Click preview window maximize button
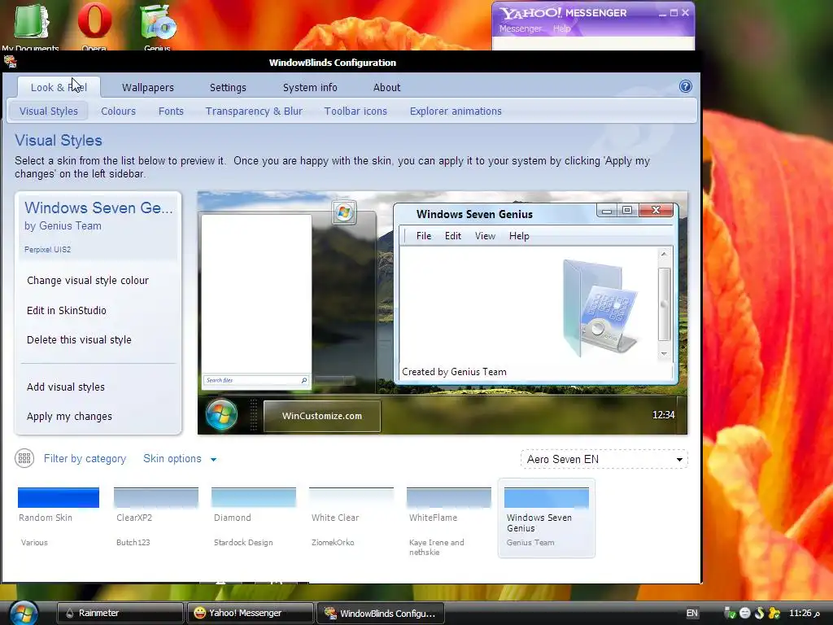Screen dimensions: 833x625 click(x=627, y=210)
